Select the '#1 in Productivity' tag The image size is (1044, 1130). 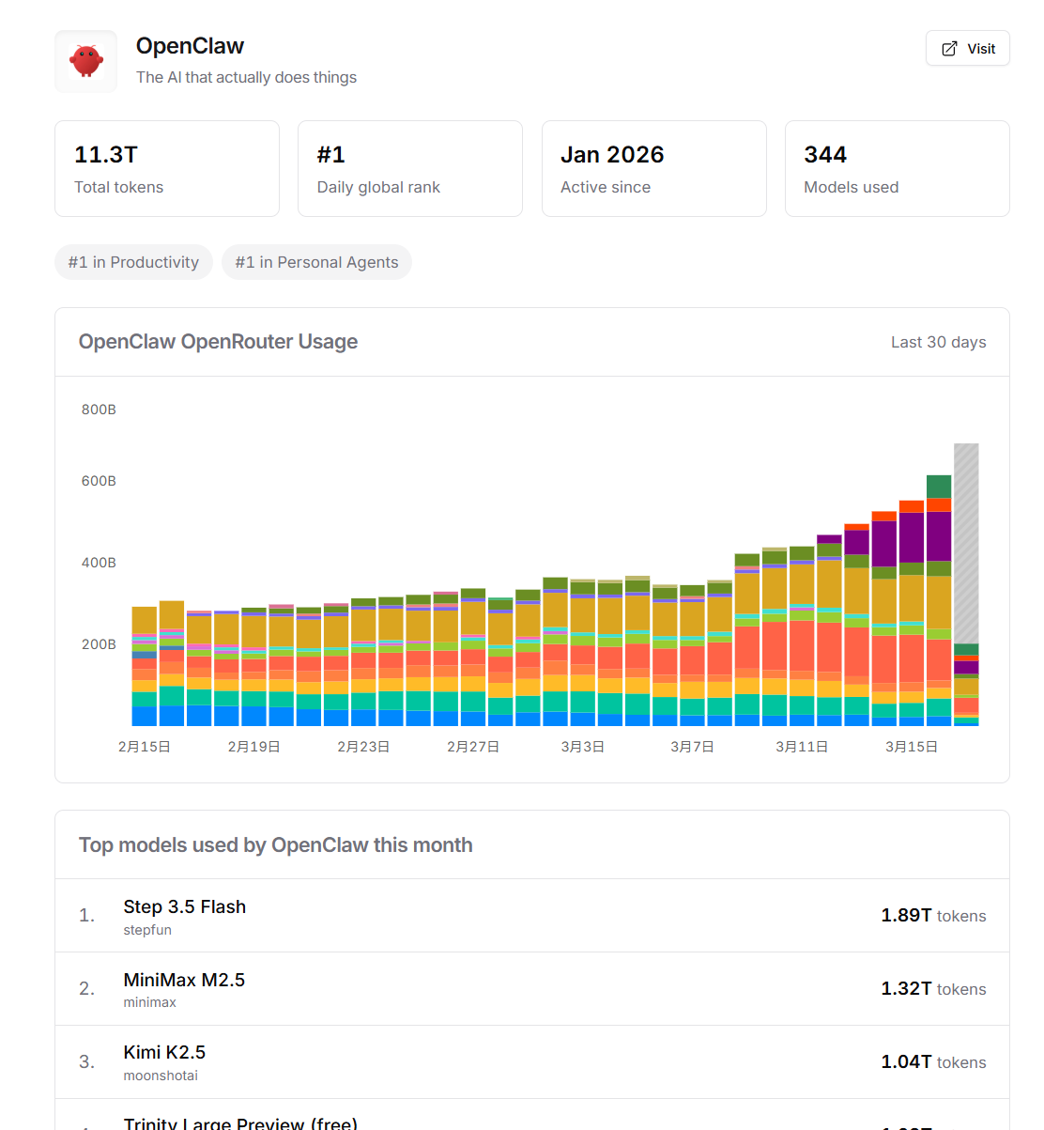click(133, 262)
